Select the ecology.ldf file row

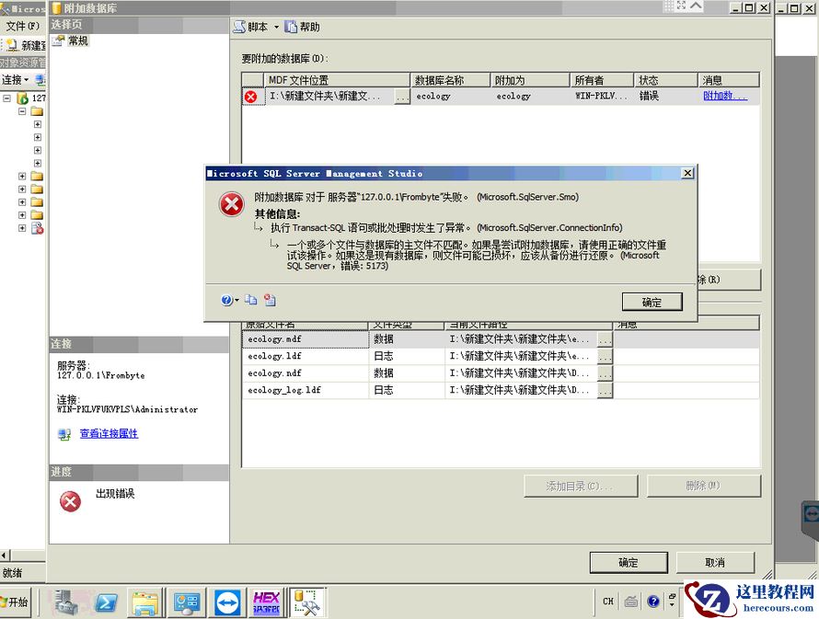(x=501, y=356)
